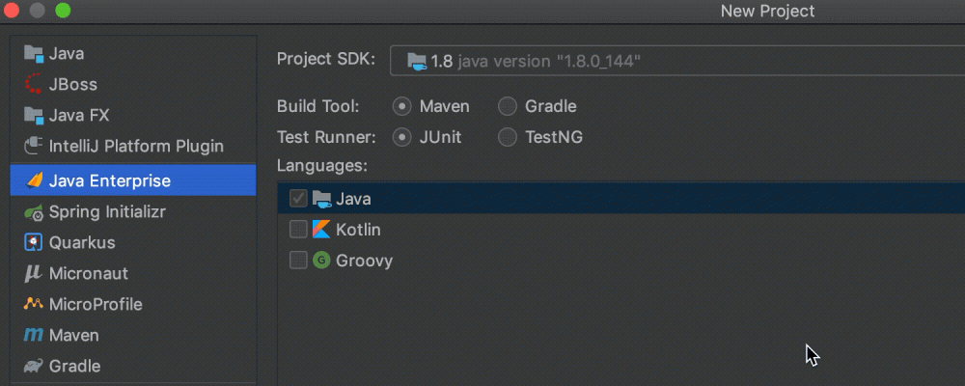Select the MicroProfile project type

tap(133, 304)
